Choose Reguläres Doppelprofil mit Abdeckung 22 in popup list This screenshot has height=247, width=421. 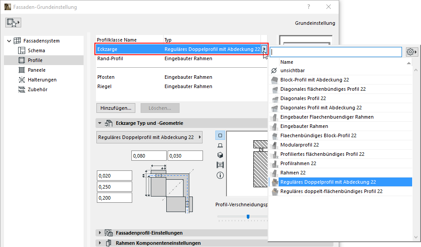point(341,182)
